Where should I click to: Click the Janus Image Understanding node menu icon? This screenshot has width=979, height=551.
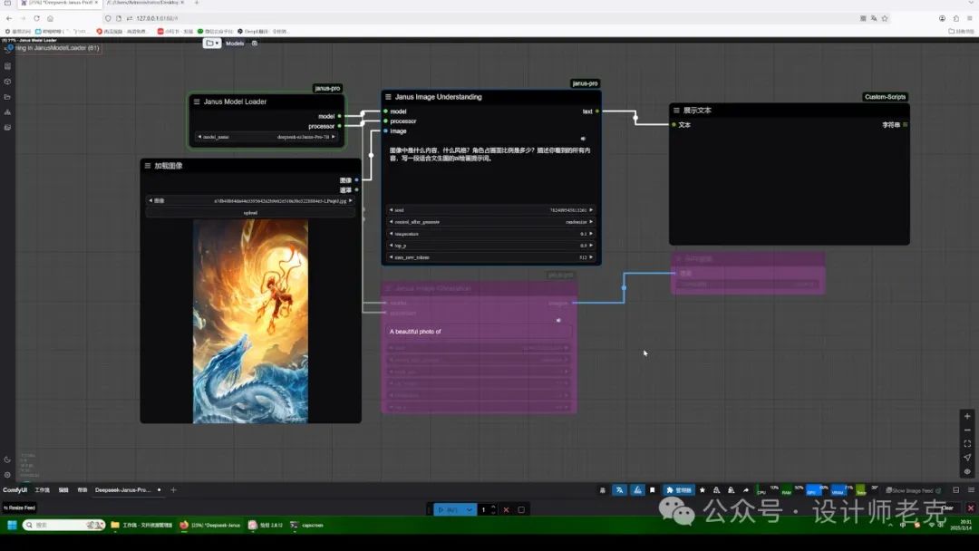click(x=388, y=97)
